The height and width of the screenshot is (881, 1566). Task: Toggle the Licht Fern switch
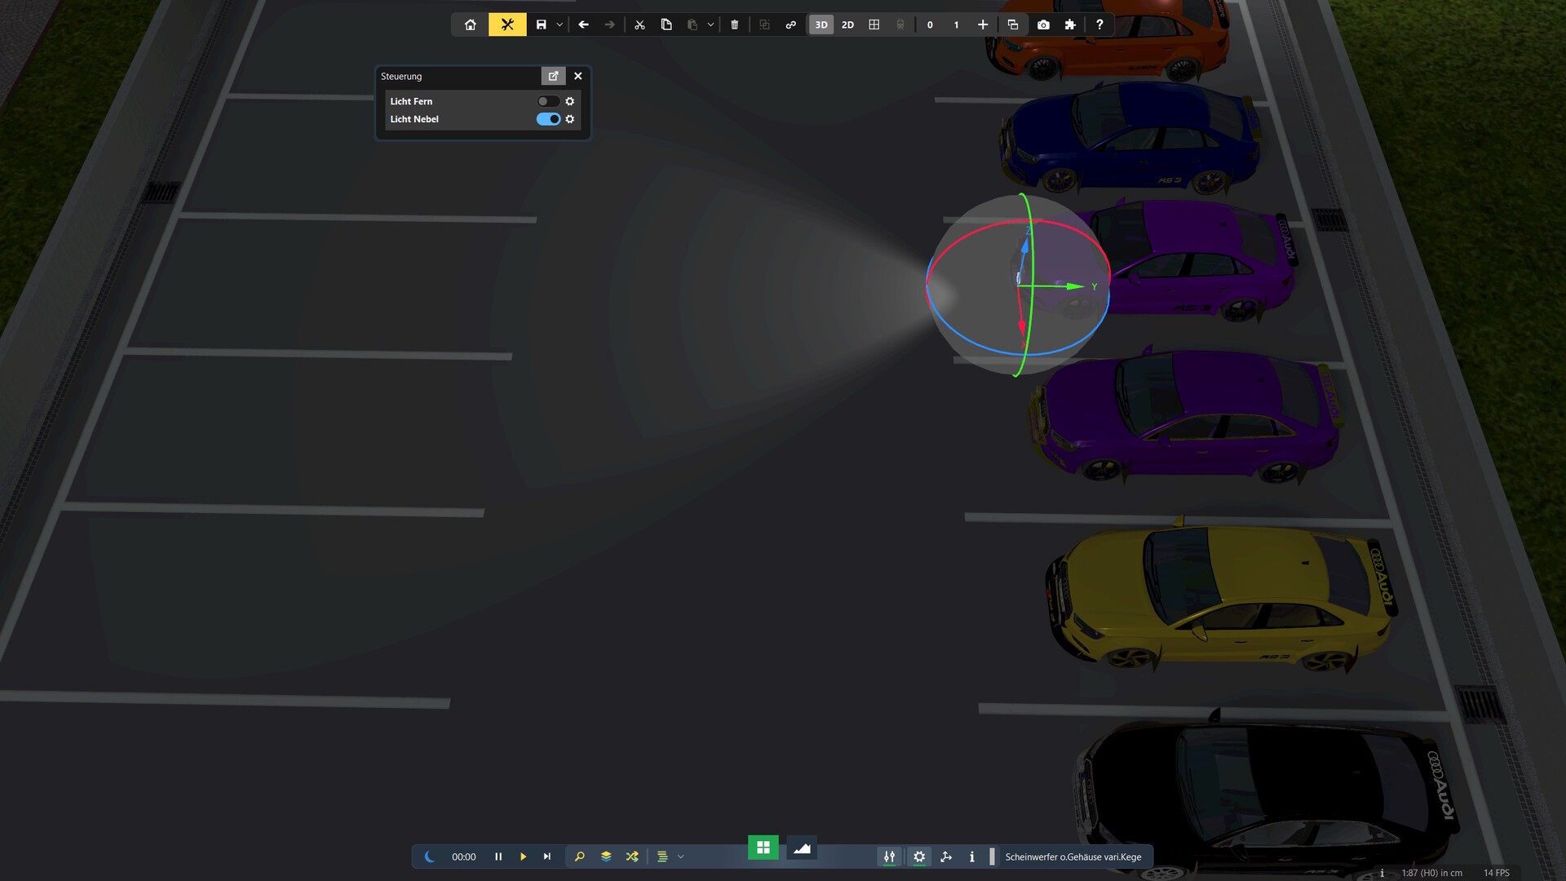coord(547,101)
